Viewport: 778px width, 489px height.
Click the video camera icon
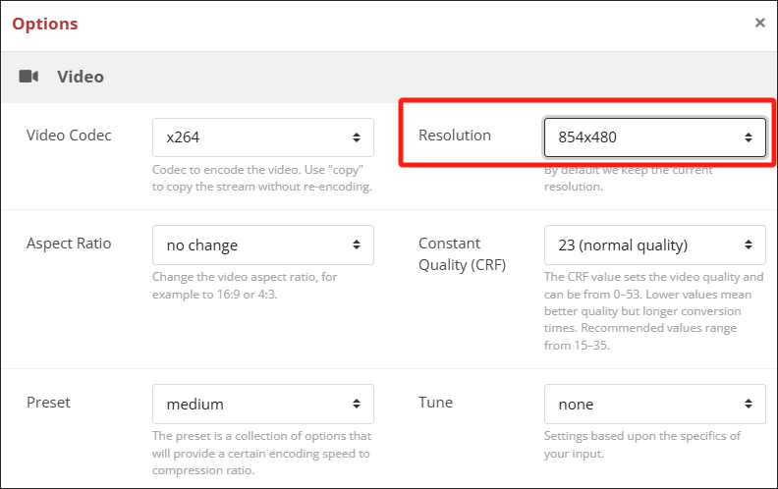28,77
